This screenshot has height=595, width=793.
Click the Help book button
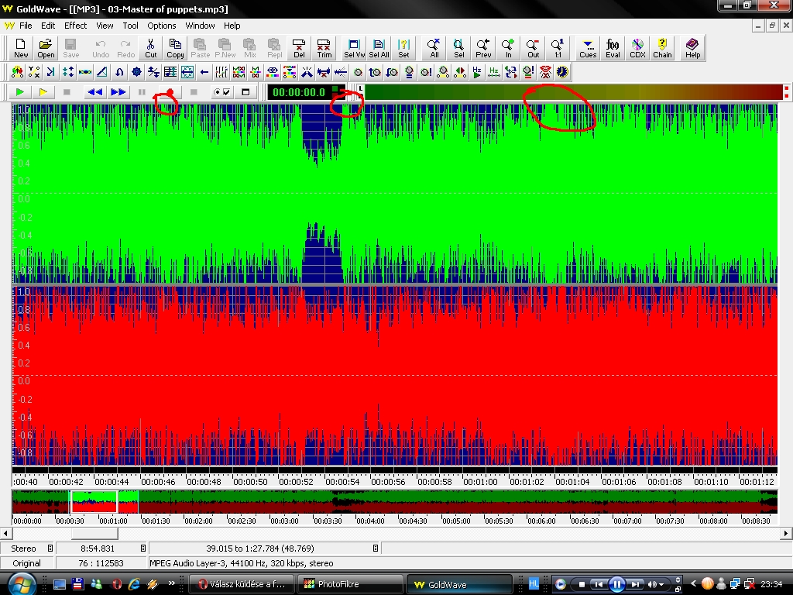tap(692, 48)
